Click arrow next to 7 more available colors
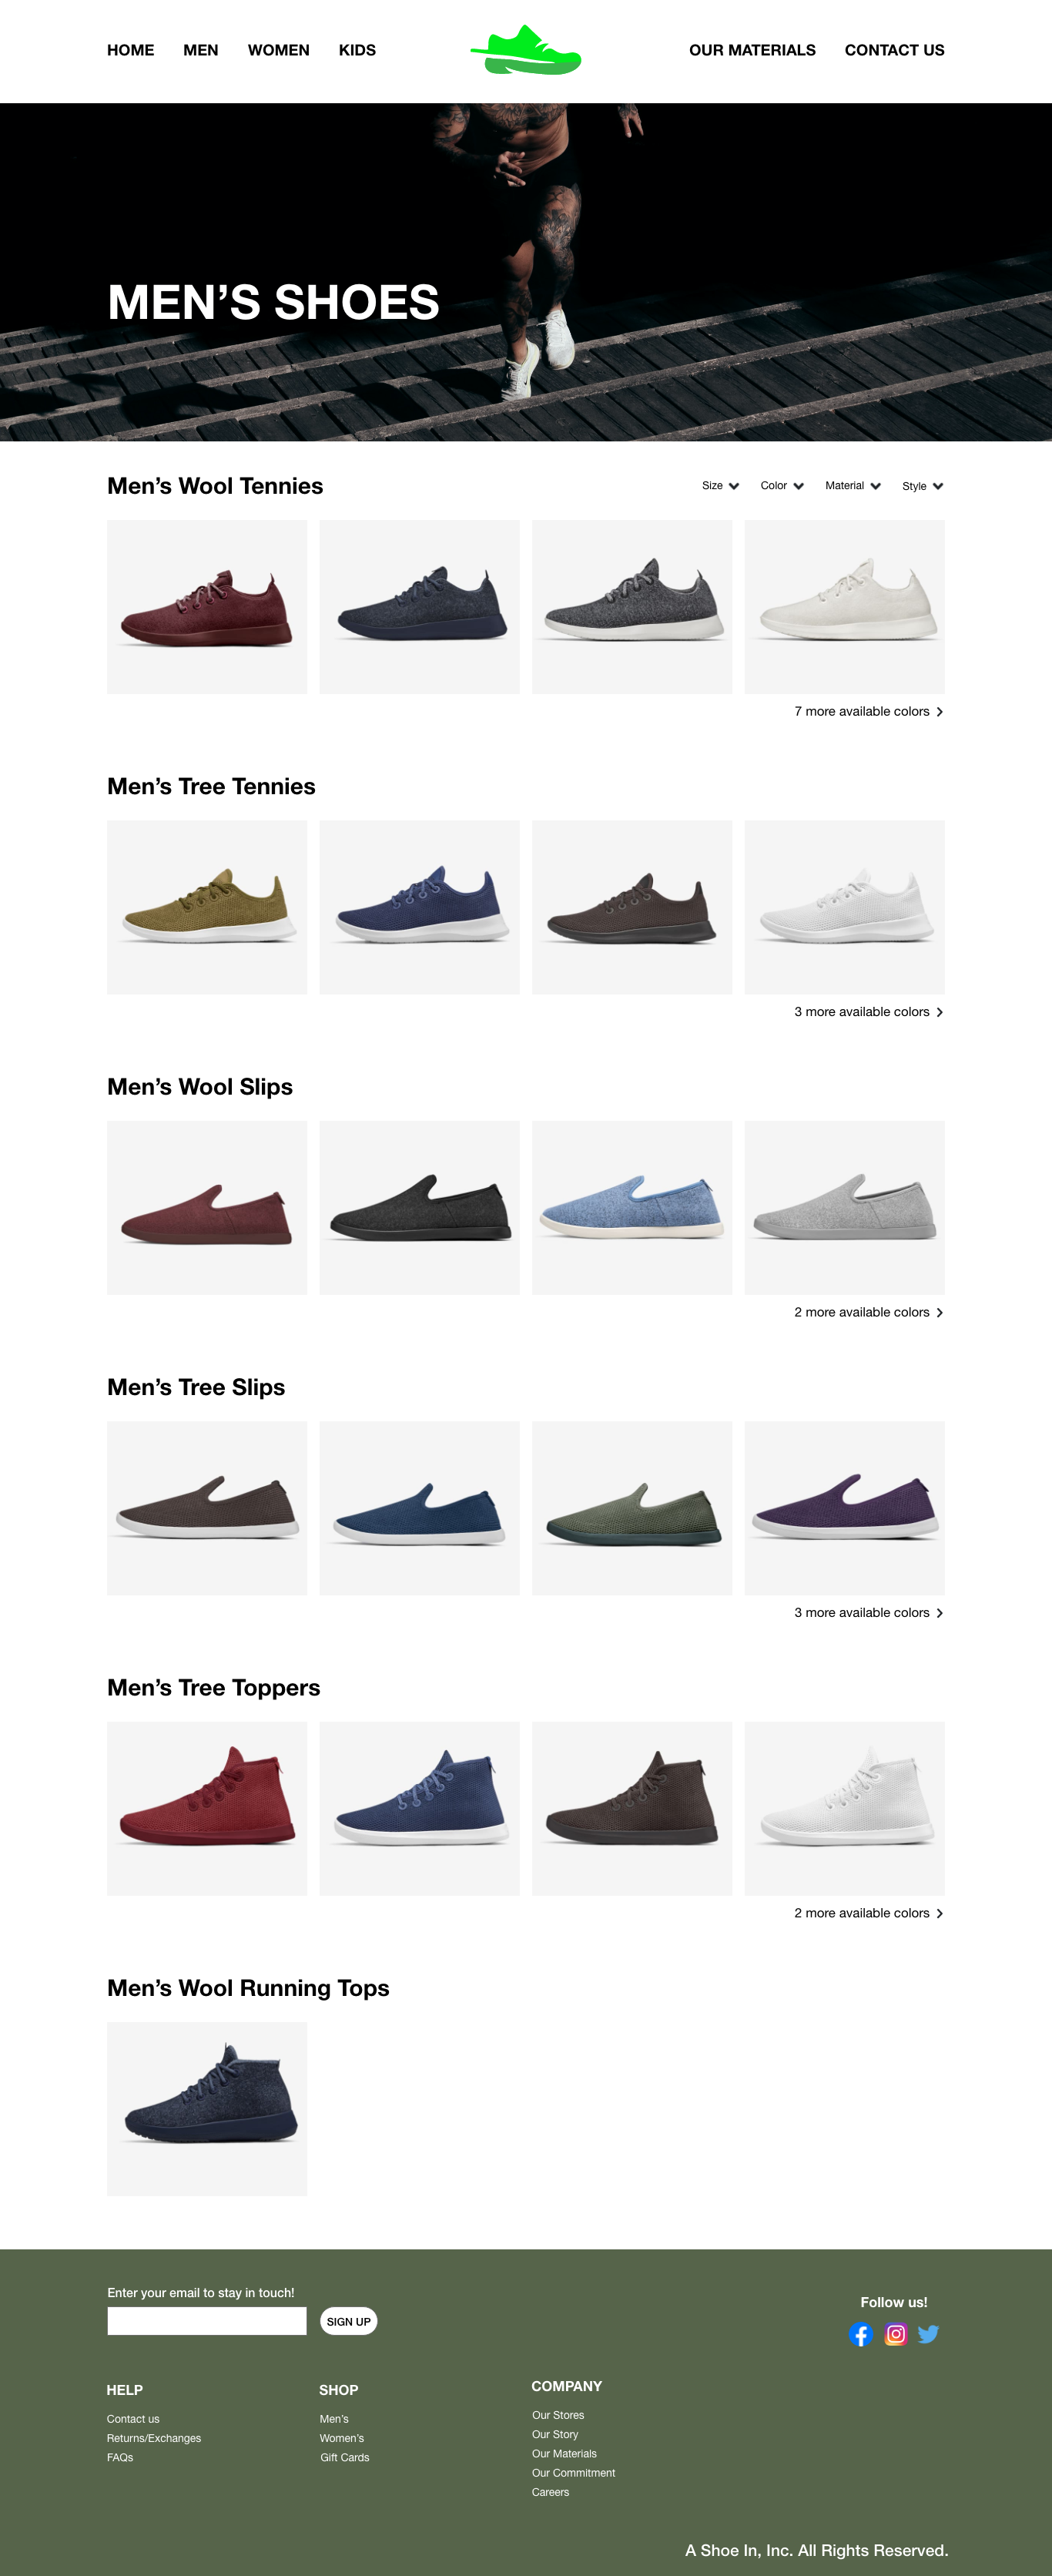Screen dimensions: 1052x2576 click(x=939, y=712)
